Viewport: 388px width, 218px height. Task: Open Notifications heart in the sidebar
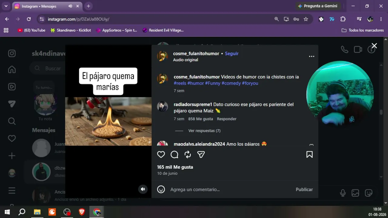point(12,138)
